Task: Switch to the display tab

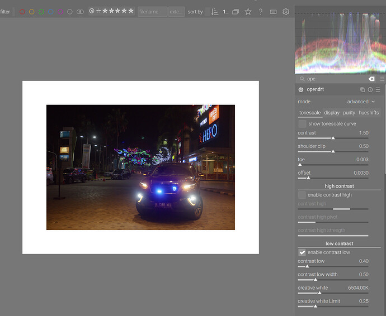Action: 332,113
